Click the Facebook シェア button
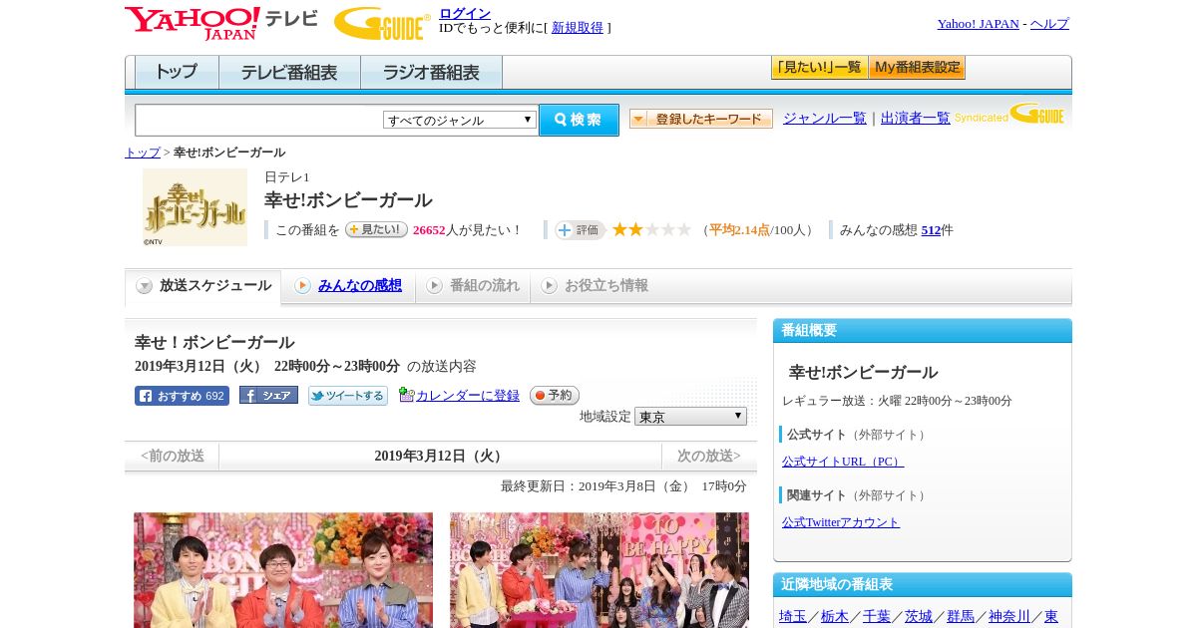The image size is (1197, 628). 268,396
